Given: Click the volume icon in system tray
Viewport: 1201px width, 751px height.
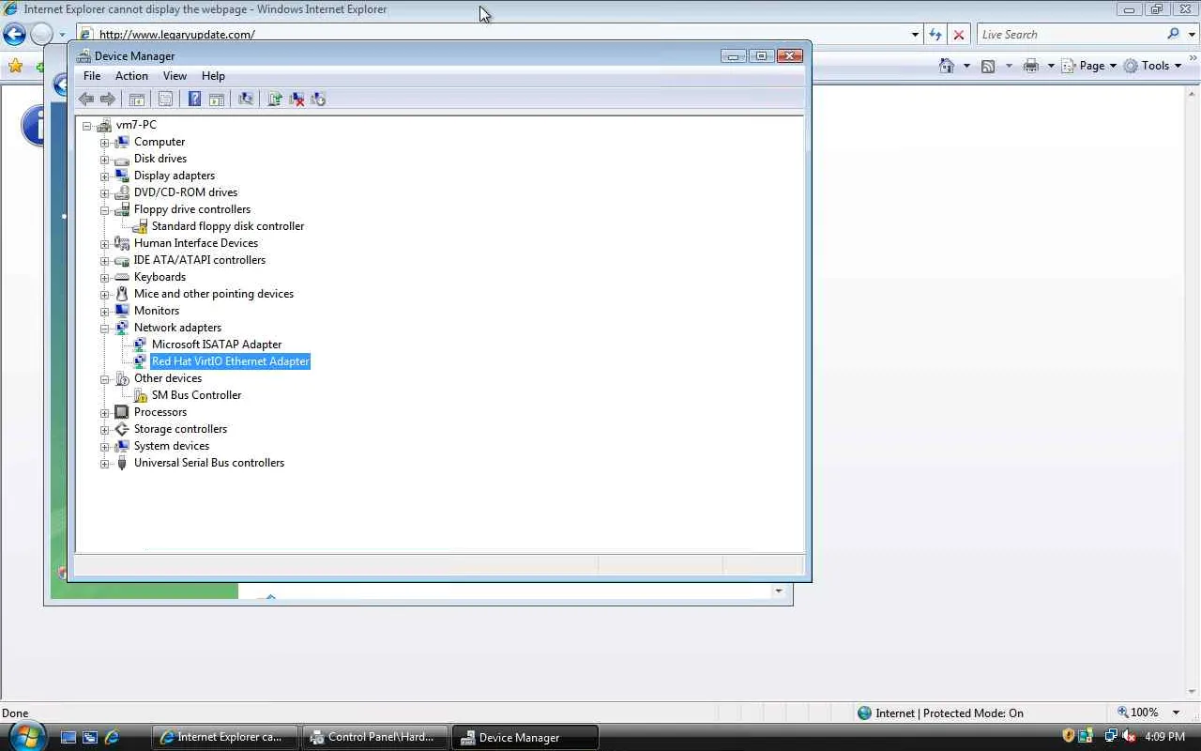Looking at the screenshot, I should 1130,737.
